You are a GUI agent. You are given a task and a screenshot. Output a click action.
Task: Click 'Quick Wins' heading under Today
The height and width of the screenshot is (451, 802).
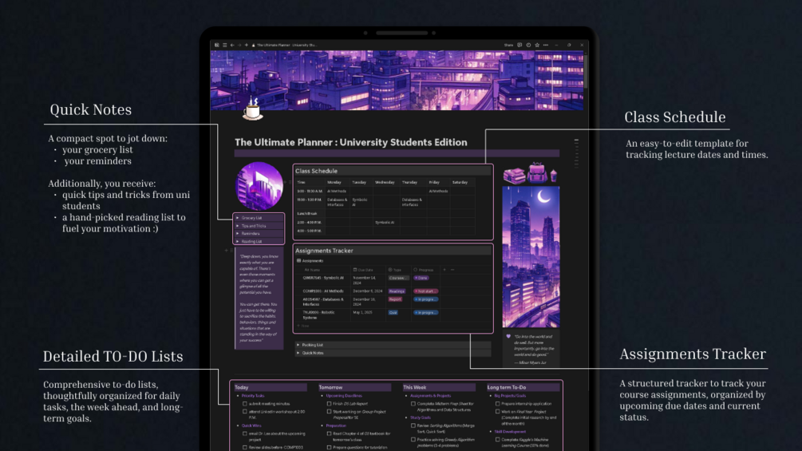(x=251, y=425)
